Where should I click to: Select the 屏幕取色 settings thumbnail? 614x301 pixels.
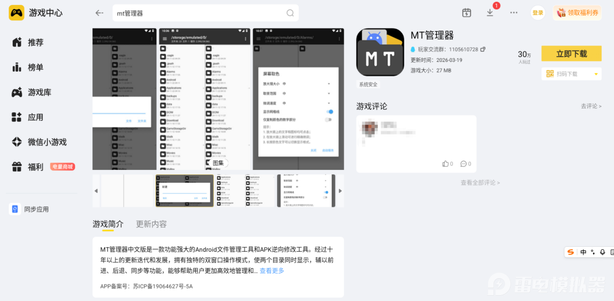pos(306,191)
